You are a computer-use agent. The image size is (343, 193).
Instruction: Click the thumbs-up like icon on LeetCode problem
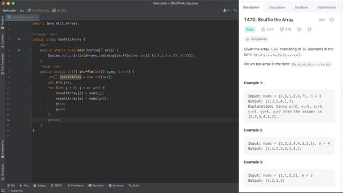point(263,29)
